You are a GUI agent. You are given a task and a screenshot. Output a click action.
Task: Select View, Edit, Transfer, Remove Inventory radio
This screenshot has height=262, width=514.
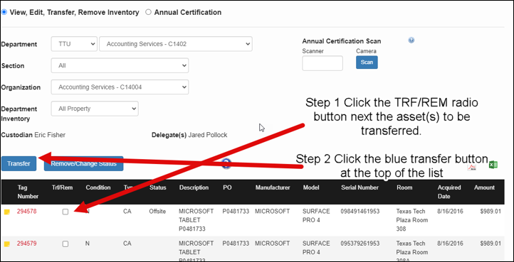click(x=4, y=13)
